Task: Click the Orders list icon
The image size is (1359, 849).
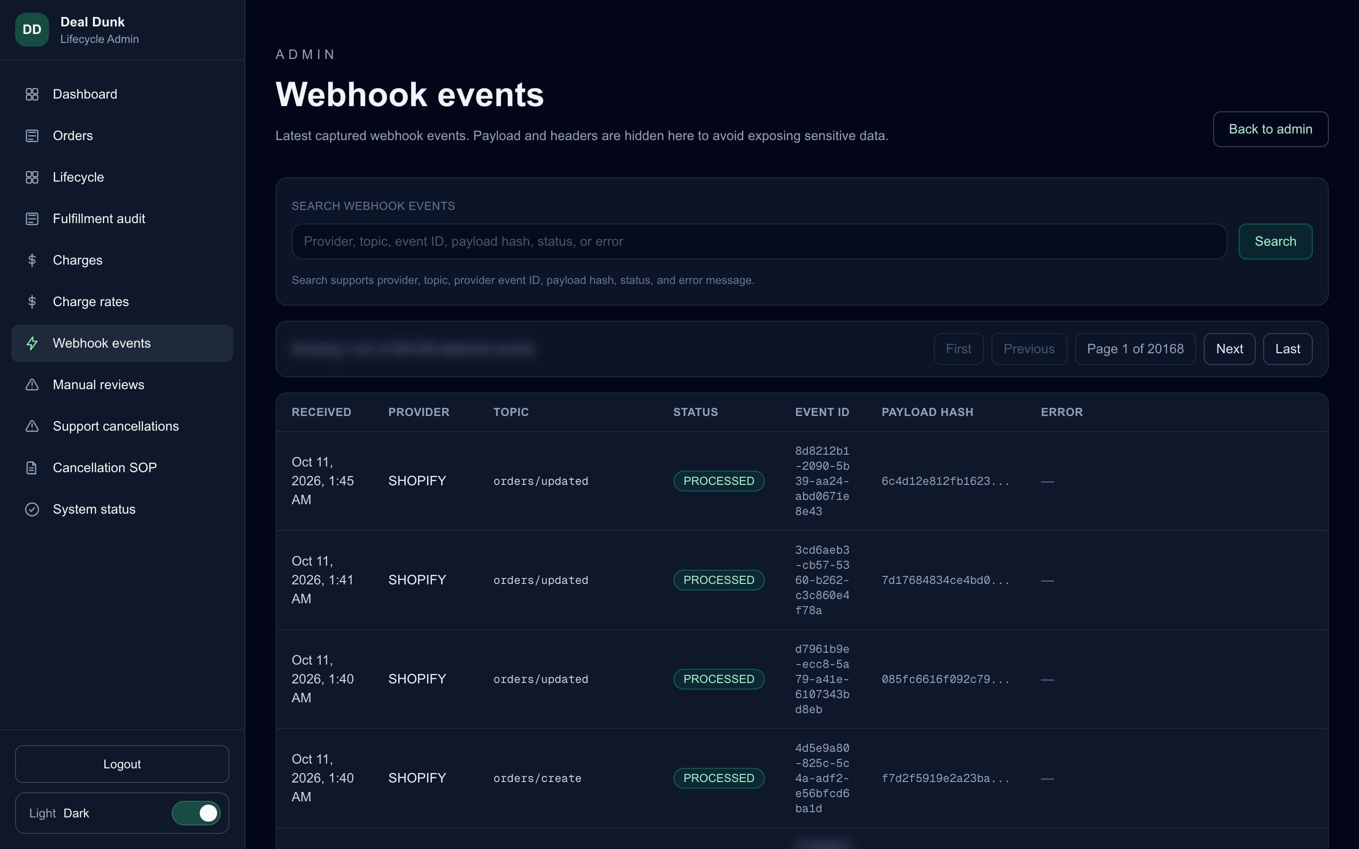Action: (x=32, y=136)
